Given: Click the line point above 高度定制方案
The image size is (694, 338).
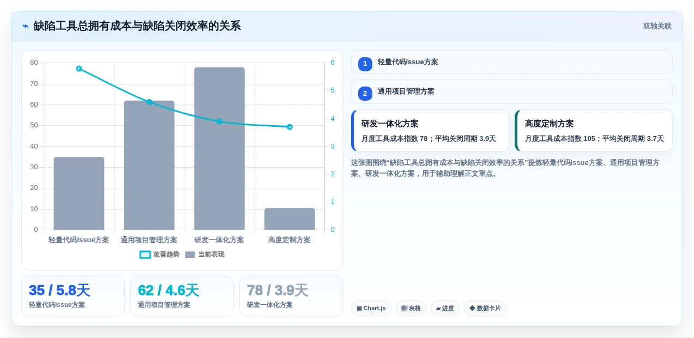Looking at the screenshot, I should tap(289, 127).
